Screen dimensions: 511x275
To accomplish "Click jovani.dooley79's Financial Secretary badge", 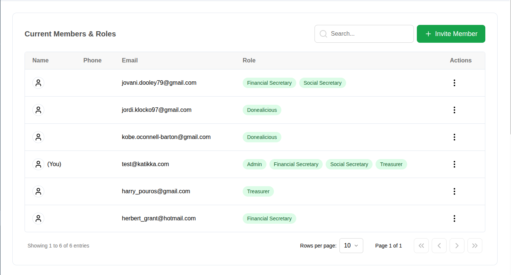I will [x=269, y=83].
